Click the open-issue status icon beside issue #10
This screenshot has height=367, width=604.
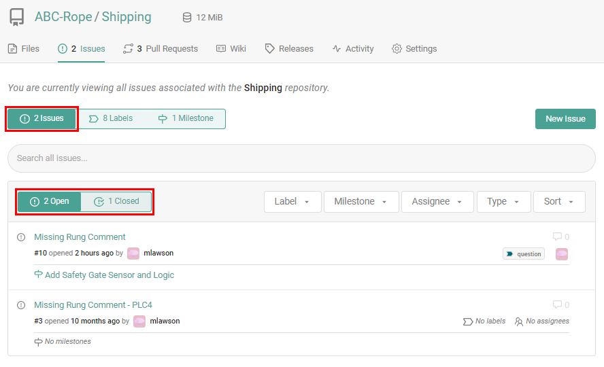(x=21, y=237)
